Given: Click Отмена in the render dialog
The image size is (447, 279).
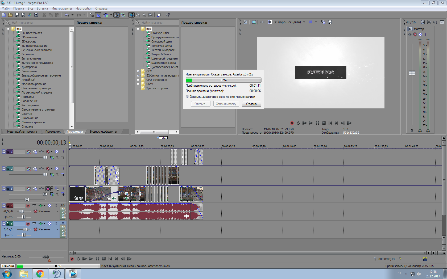Looking at the screenshot, I should (x=251, y=104).
